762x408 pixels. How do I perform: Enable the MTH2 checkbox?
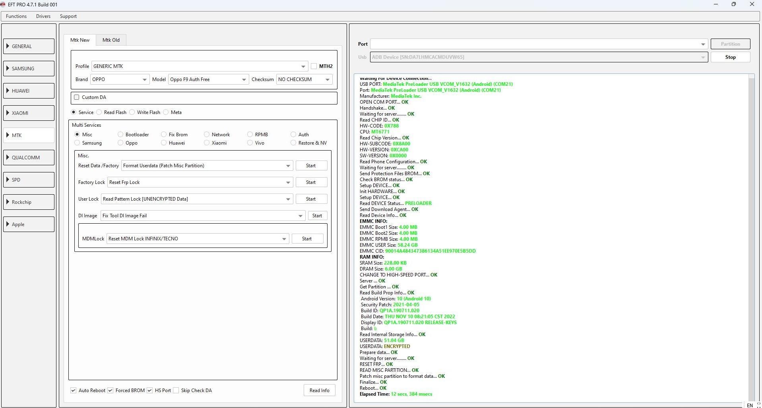pos(314,66)
